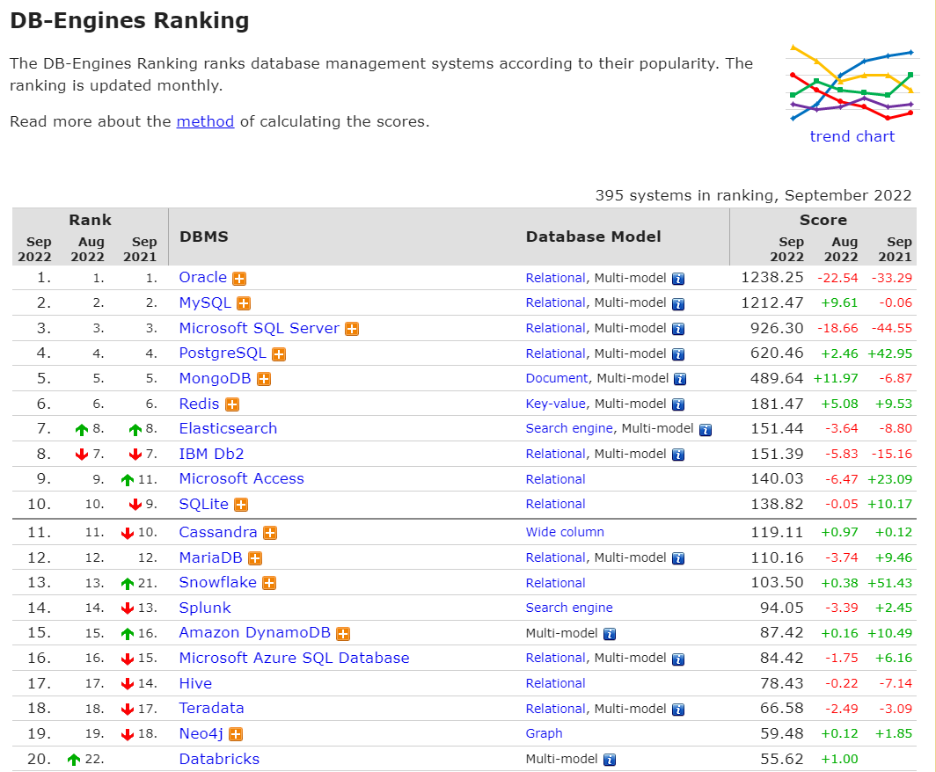Click the orange plus icon beside PostgreSQL
Screen dimensions: 936x772
point(279,354)
